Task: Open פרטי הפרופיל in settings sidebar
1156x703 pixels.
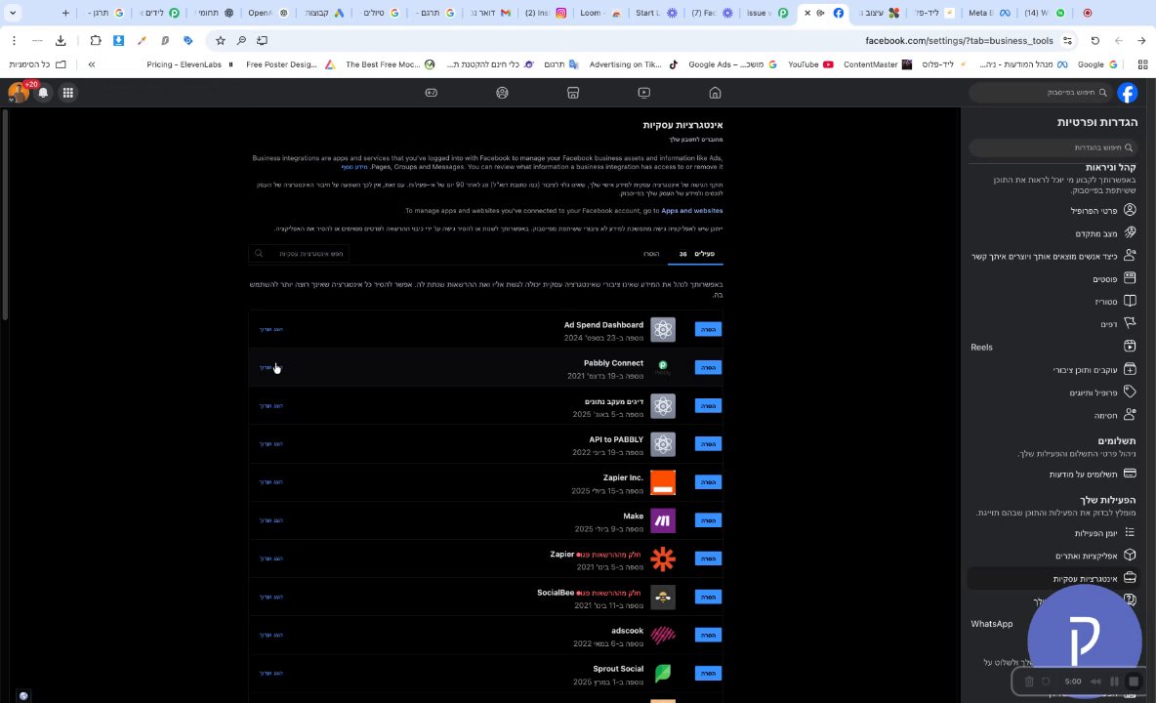Action: point(1053,211)
